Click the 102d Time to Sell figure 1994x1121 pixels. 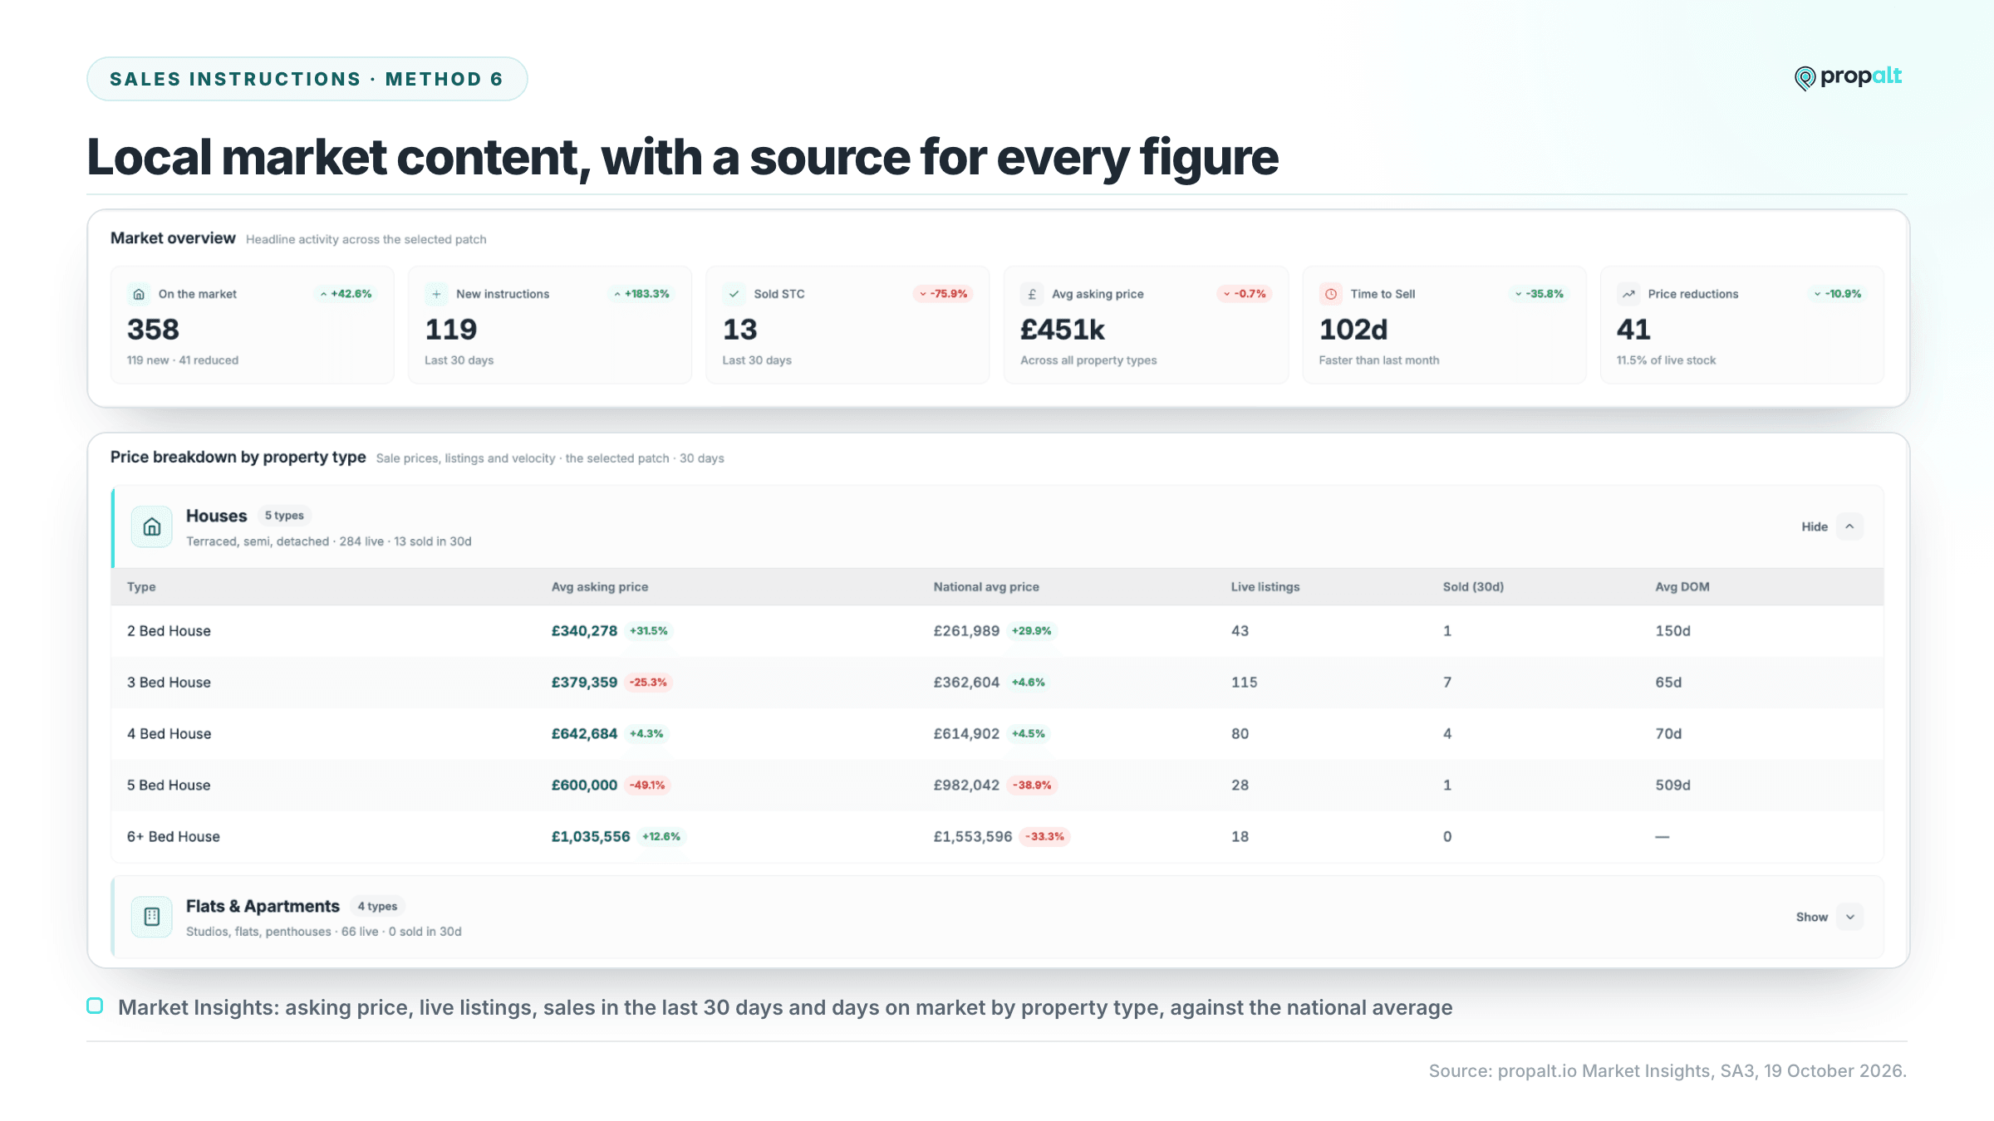click(x=1353, y=330)
